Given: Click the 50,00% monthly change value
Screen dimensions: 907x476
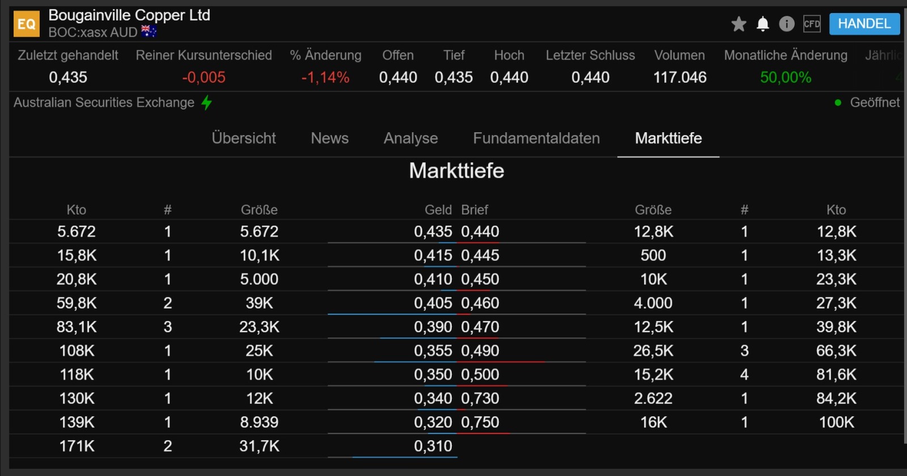Looking at the screenshot, I should (x=786, y=78).
